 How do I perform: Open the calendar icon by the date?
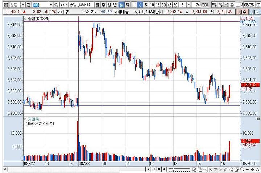[258, 5]
